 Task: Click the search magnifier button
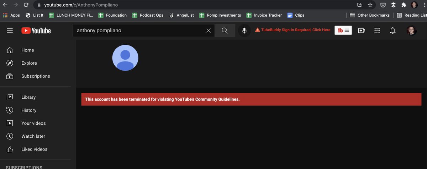pos(225,31)
